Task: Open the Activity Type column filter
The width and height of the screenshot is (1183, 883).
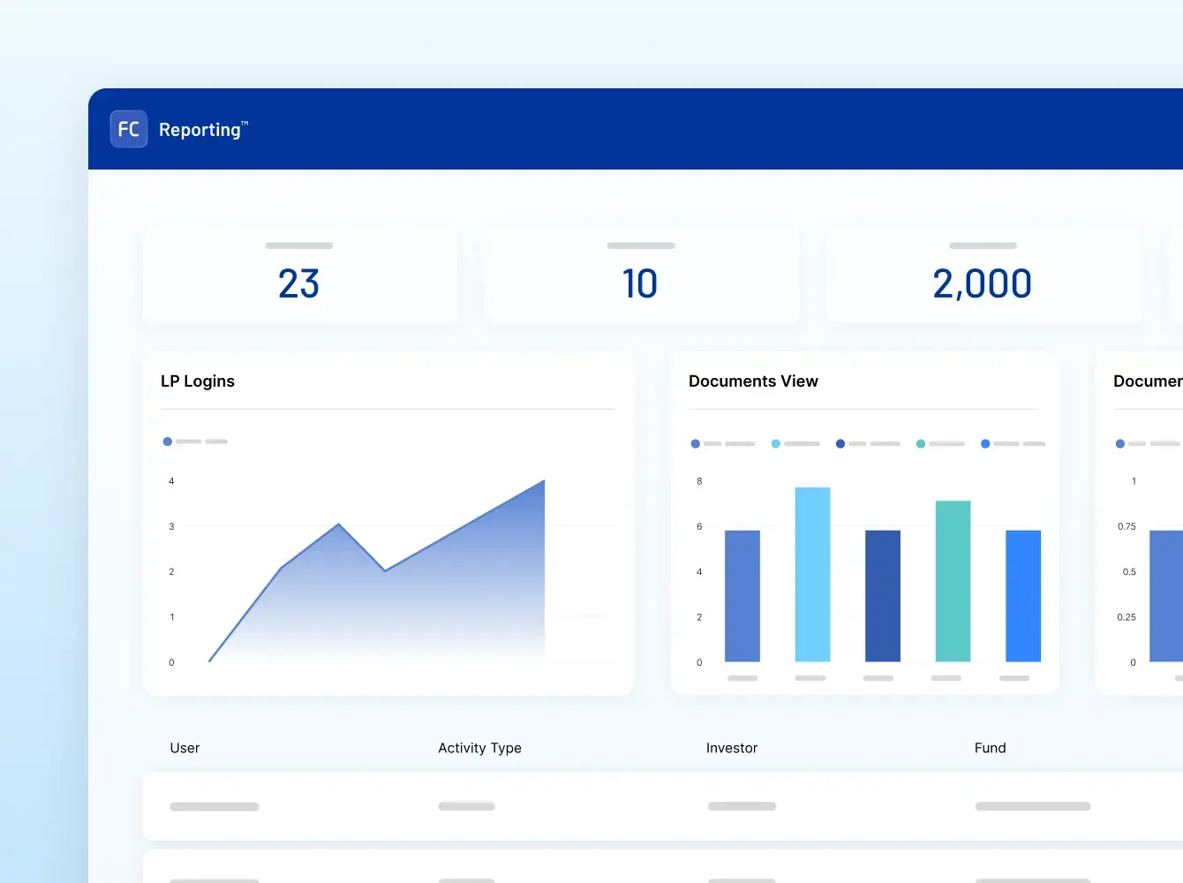Action: coord(479,748)
